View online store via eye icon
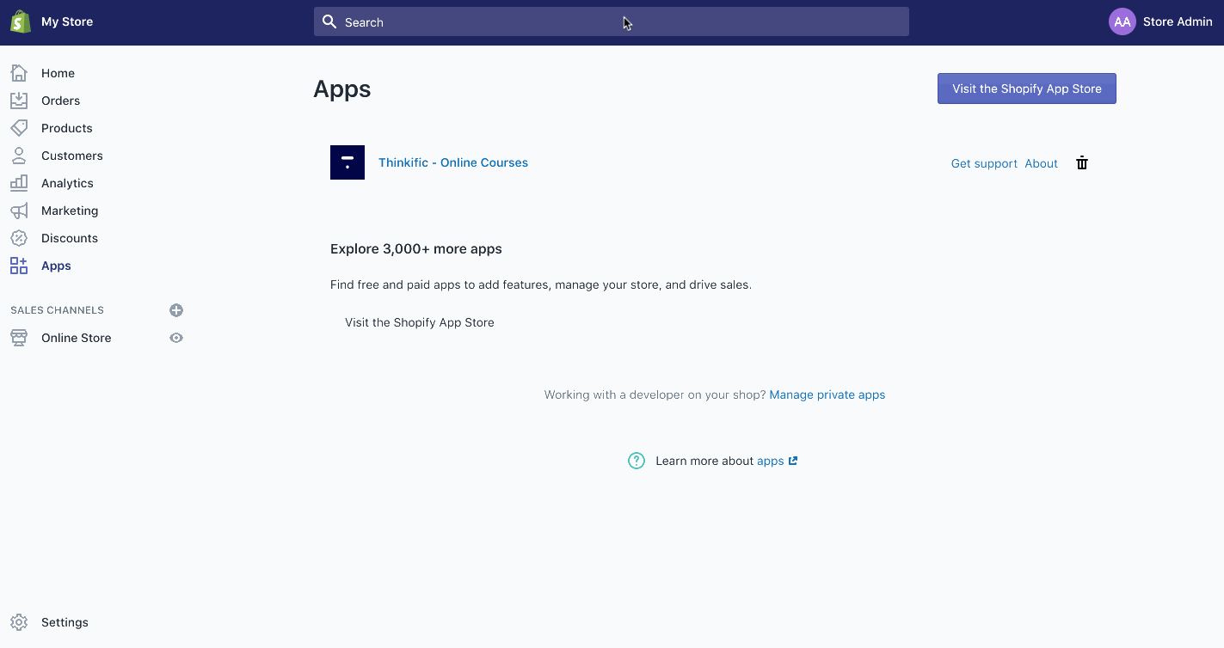The width and height of the screenshot is (1224, 648). (176, 338)
